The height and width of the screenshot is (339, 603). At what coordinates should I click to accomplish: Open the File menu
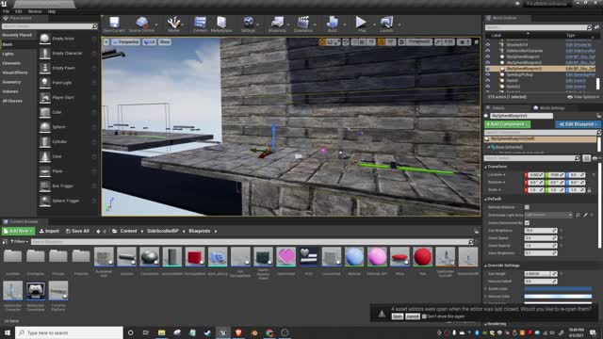[x=7, y=11]
